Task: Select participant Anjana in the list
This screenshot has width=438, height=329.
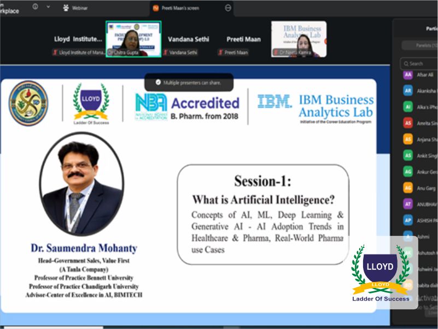Action: [420, 140]
